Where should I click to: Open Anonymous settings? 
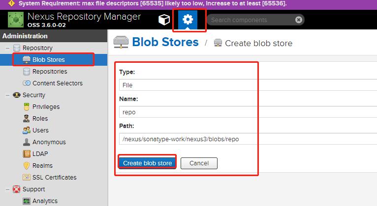click(49, 142)
